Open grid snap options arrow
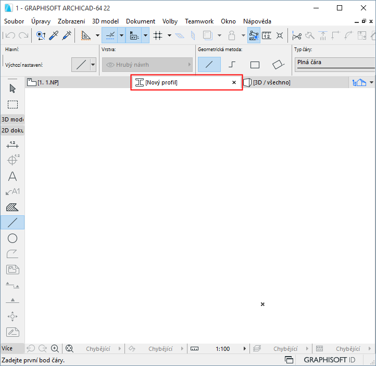 point(169,35)
